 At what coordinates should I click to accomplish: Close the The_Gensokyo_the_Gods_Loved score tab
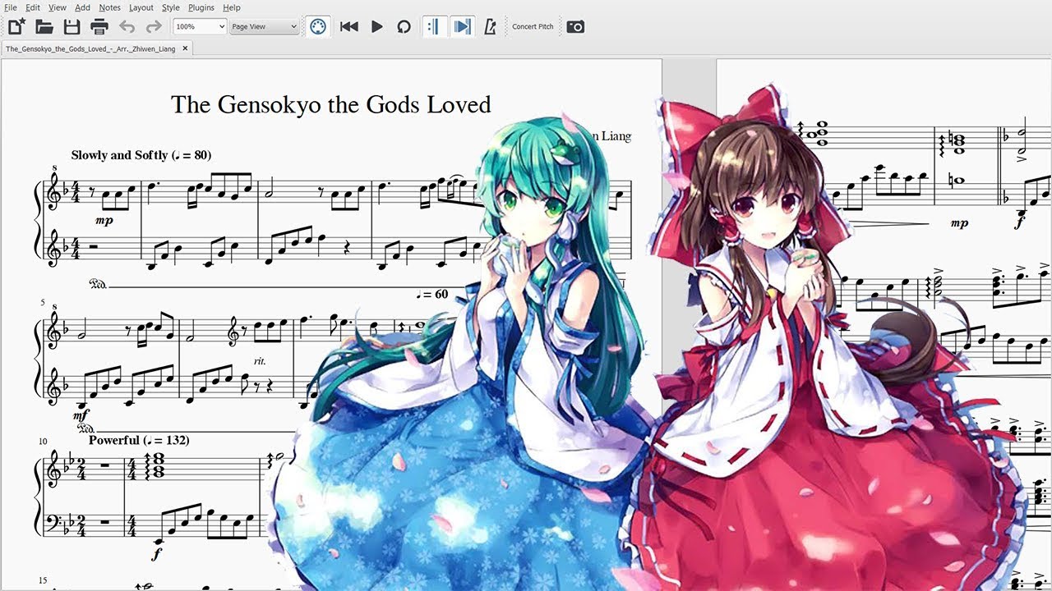[x=185, y=48]
